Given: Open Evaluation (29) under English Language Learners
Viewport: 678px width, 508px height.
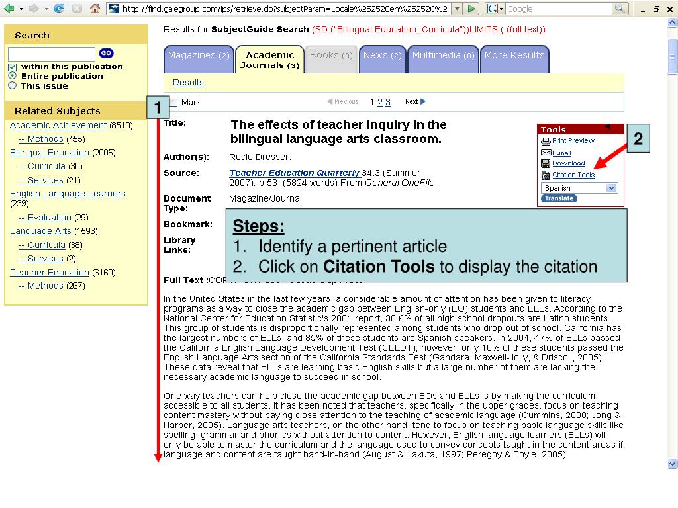Looking at the screenshot, I should point(45,217).
